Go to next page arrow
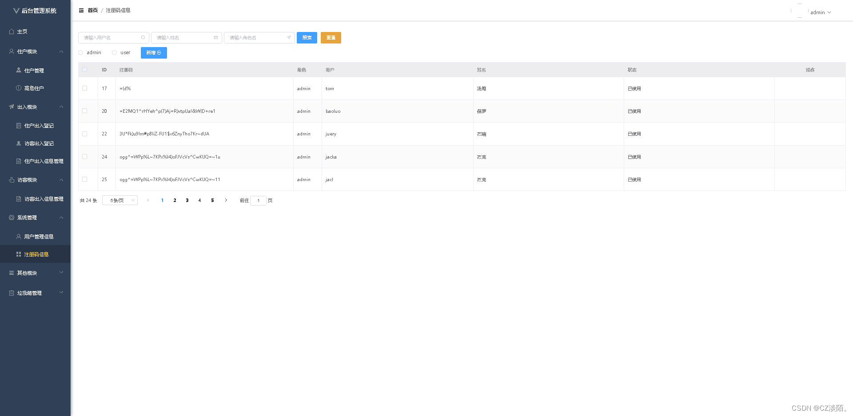 click(x=226, y=200)
